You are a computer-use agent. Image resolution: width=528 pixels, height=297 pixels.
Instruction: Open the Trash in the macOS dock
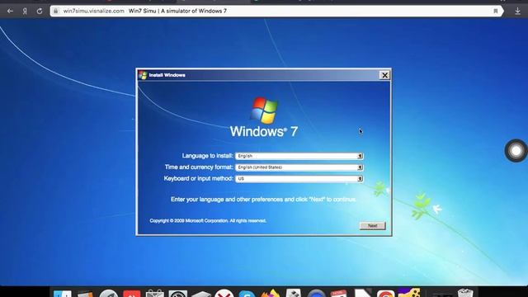pyautogui.click(x=465, y=293)
